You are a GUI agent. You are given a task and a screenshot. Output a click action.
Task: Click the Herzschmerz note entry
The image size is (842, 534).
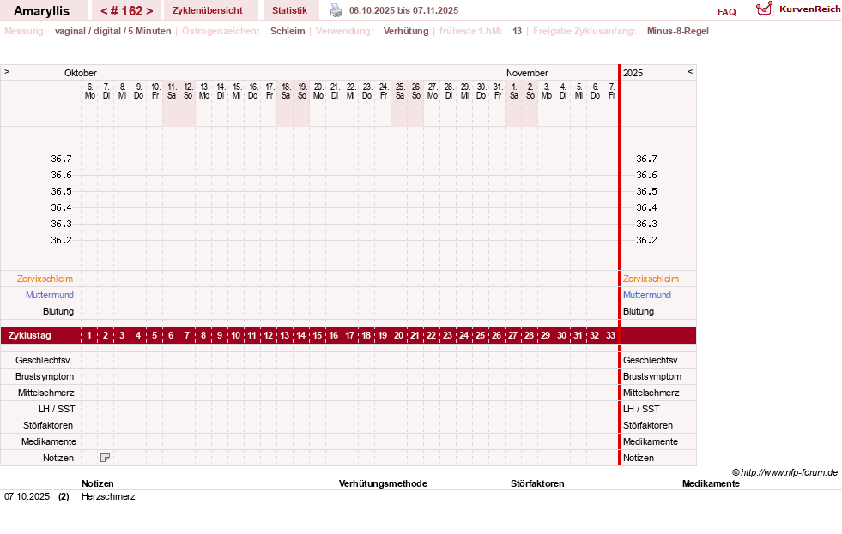coord(108,496)
